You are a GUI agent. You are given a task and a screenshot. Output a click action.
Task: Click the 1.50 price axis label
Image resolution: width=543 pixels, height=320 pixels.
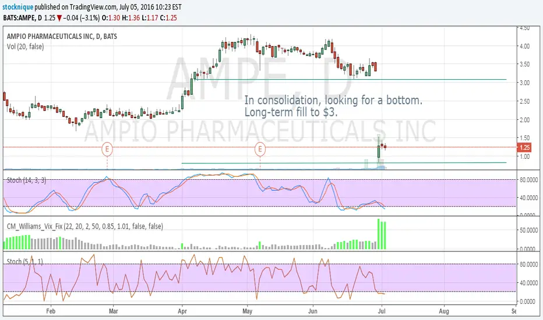pyautogui.click(x=524, y=138)
